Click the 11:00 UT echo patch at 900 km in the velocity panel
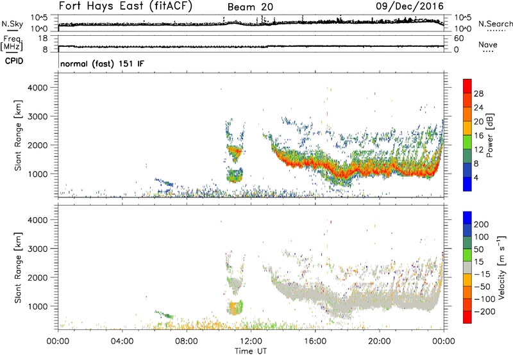Viewport: 513px width, 355px height. coord(235,308)
